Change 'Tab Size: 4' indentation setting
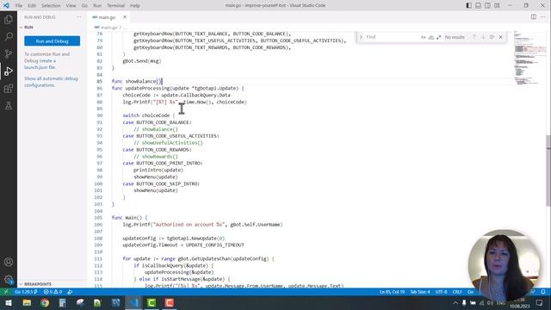 420,292
